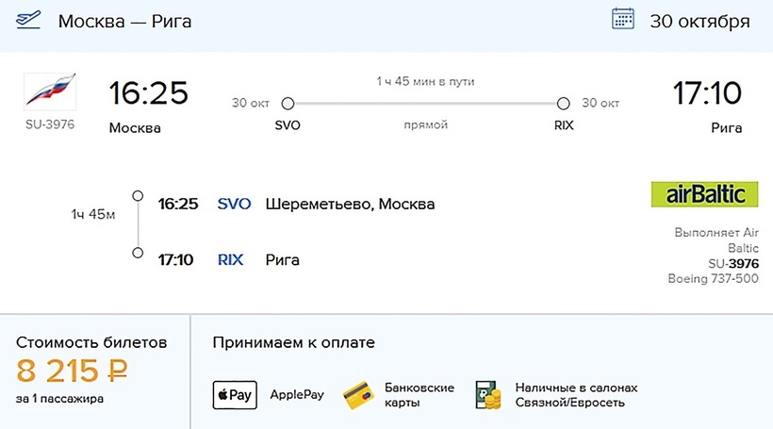Click the airBaltic green logo
The height and width of the screenshot is (429, 773).
705,194
